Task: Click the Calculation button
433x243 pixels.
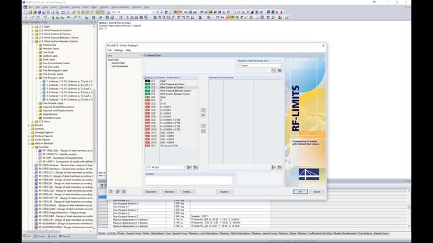Action: (x=151, y=192)
